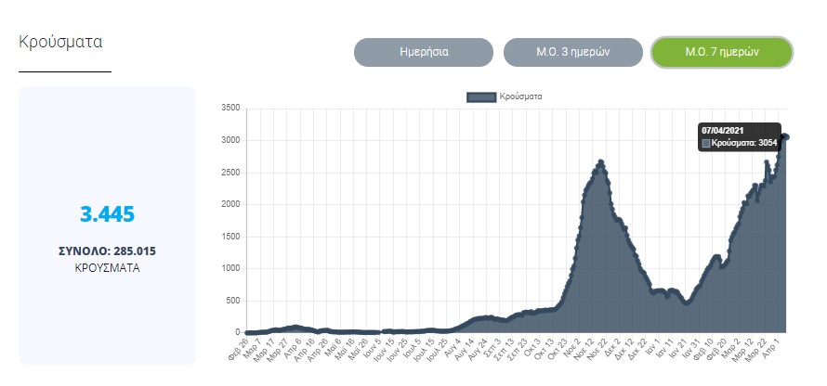Click the Φεβ 26 x-axis label
The height and width of the screenshot is (386, 827).
click(x=239, y=349)
